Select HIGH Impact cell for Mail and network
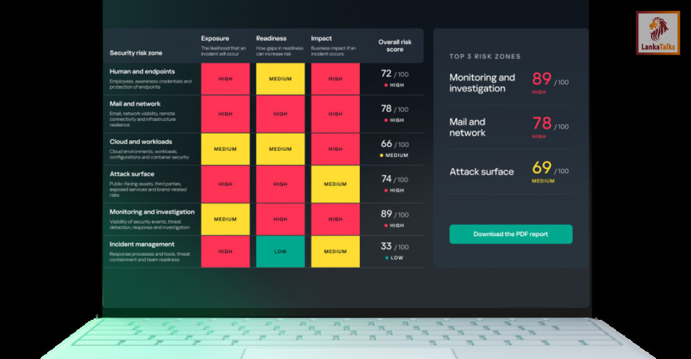The width and height of the screenshot is (691, 359). (x=336, y=114)
